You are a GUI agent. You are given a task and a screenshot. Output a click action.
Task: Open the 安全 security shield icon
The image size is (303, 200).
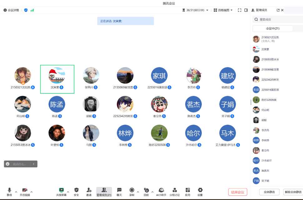point(76,190)
